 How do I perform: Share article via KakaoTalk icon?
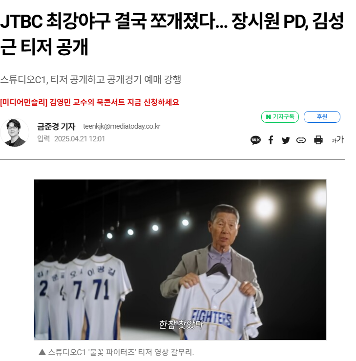[255, 140]
